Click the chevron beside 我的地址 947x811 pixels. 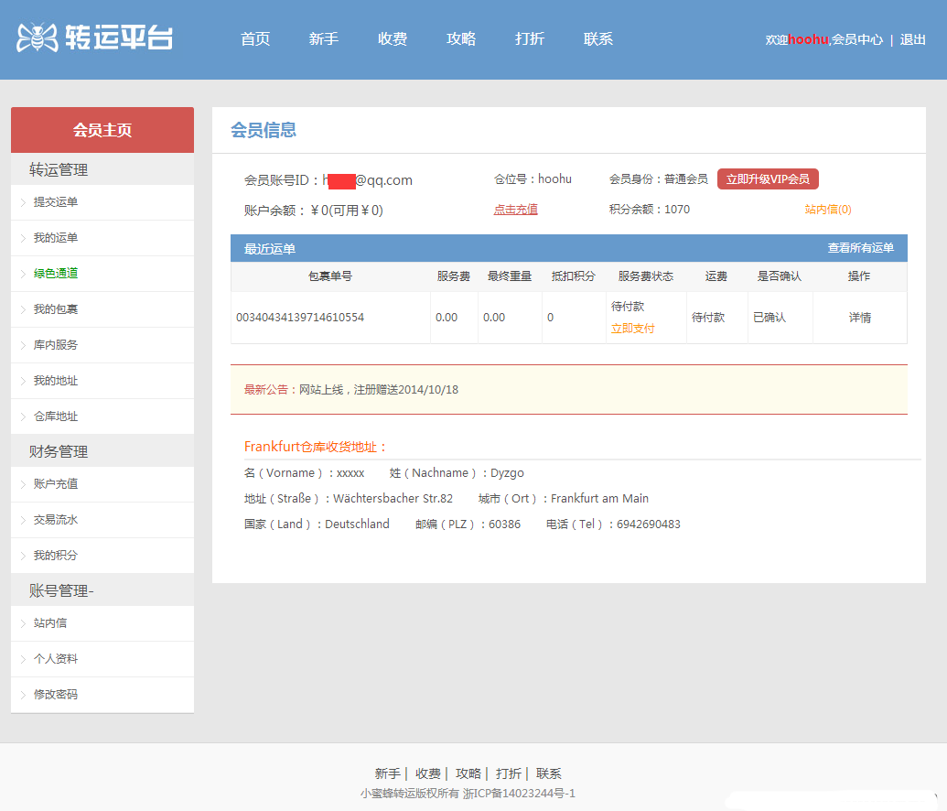point(23,381)
